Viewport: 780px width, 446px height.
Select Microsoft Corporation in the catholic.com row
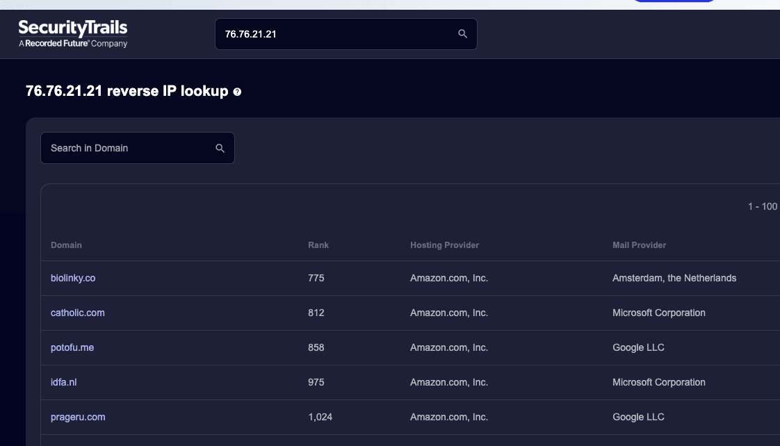point(658,313)
